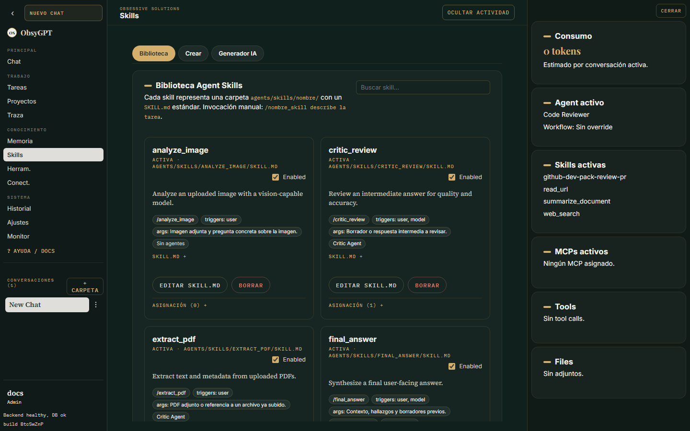Screen dimensions: 690x431
Task: Uncheck Enabled for extract_pdf skill
Action: [x=276, y=360]
